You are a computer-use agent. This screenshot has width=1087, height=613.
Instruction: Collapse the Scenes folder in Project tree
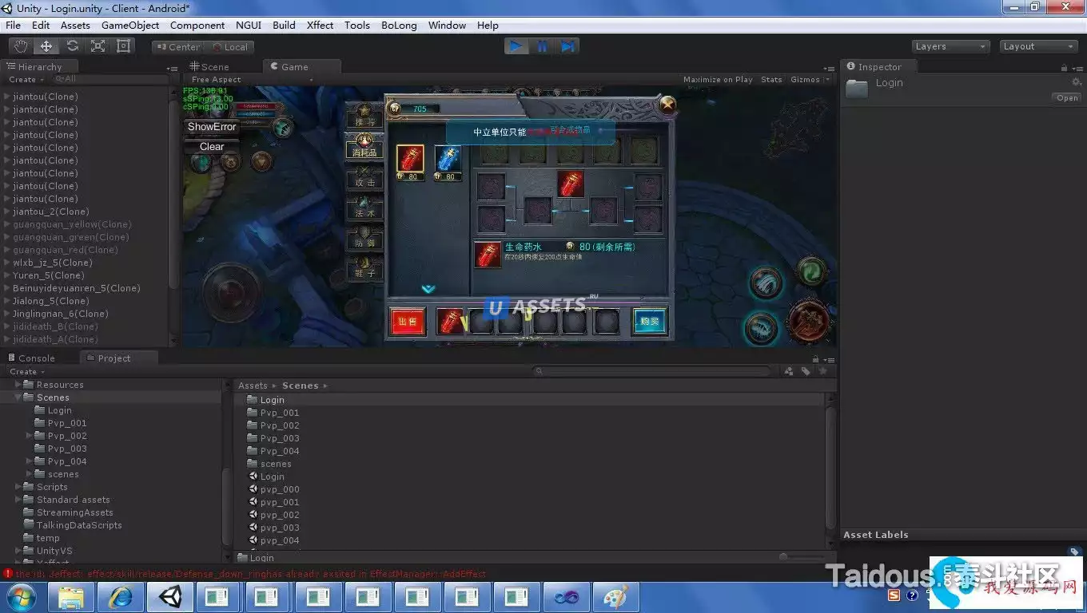(18, 397)
